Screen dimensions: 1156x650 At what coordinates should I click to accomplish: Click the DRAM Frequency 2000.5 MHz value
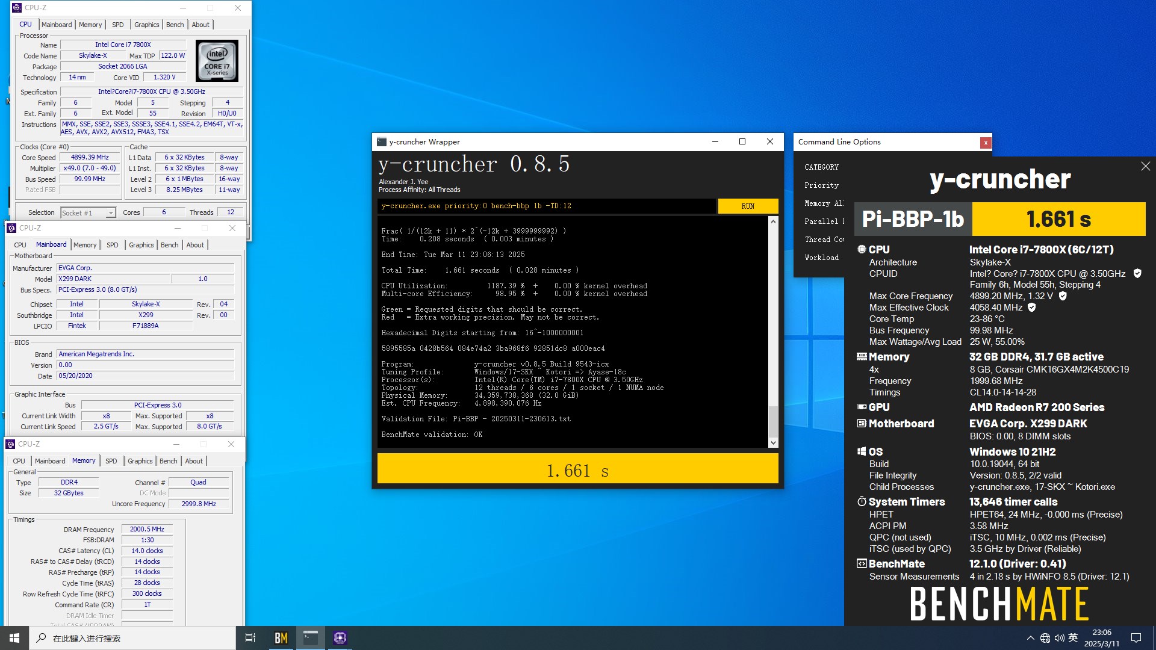(x=147, y=529)
